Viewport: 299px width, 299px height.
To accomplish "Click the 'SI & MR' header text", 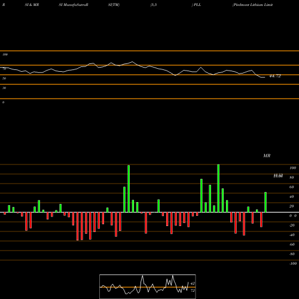I will (32, 5).
